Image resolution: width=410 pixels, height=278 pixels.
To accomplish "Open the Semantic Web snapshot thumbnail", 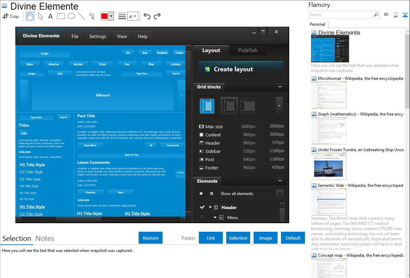I will click(329, 202).
